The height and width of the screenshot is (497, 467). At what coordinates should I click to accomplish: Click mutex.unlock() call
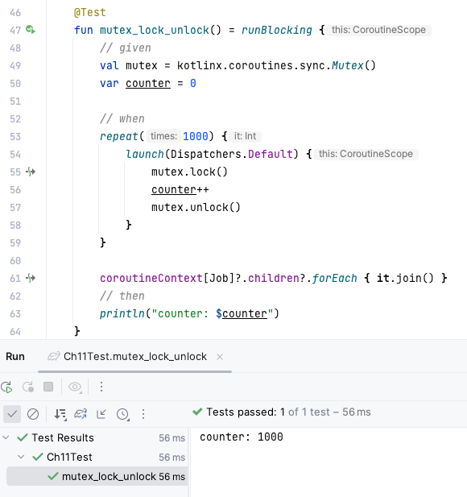(x=196, y=207)
